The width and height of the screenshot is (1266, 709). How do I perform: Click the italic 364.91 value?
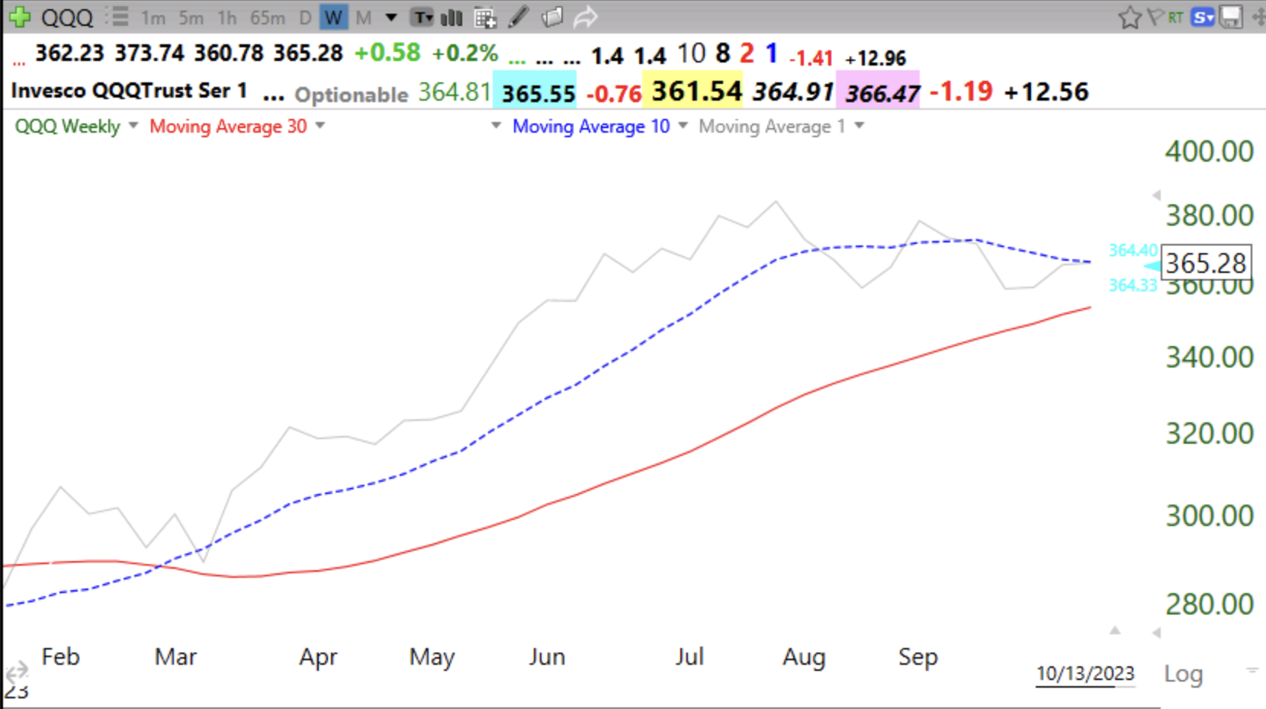[793, 92]
